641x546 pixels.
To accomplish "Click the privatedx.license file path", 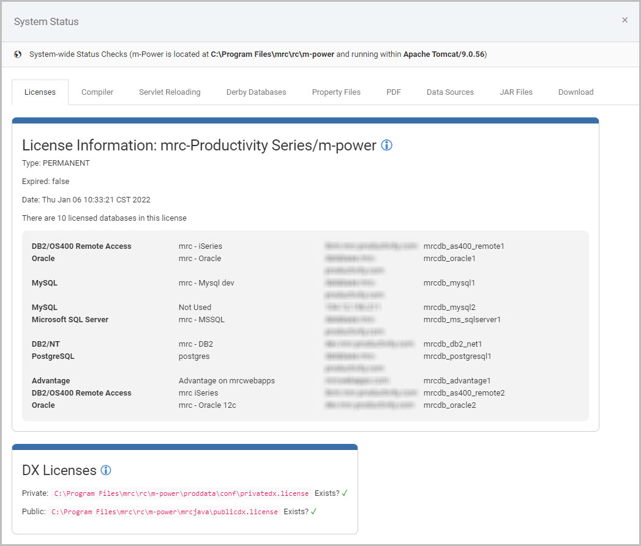I will 181,494.
